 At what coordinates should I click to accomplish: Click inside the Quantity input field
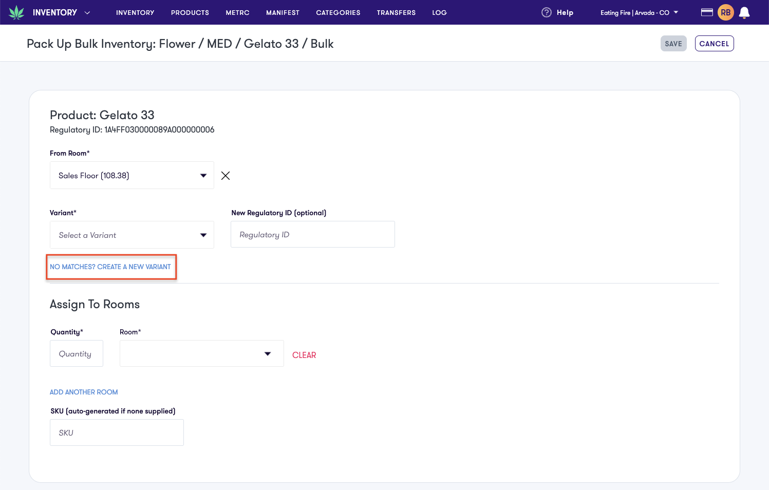coord(76,353)
